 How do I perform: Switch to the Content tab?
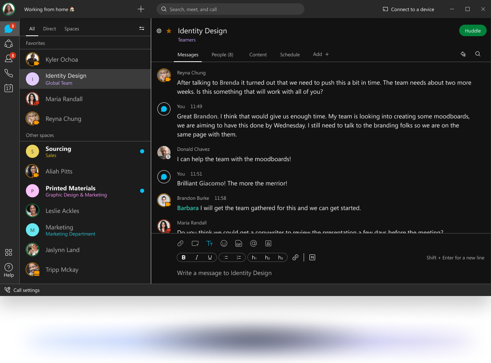[258, 55]
